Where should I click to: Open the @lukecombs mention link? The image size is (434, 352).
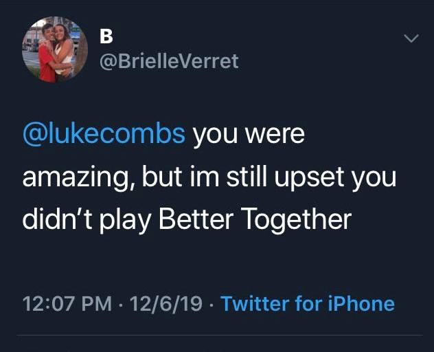pos(104,133)
